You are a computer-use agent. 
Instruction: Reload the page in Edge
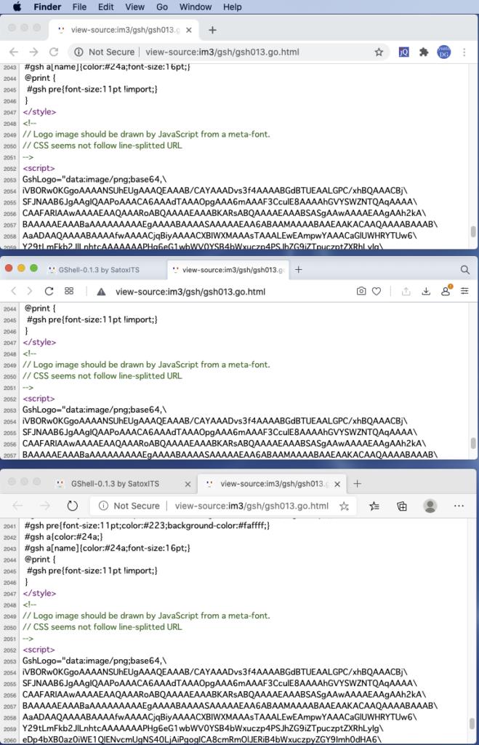pos(72,506)
